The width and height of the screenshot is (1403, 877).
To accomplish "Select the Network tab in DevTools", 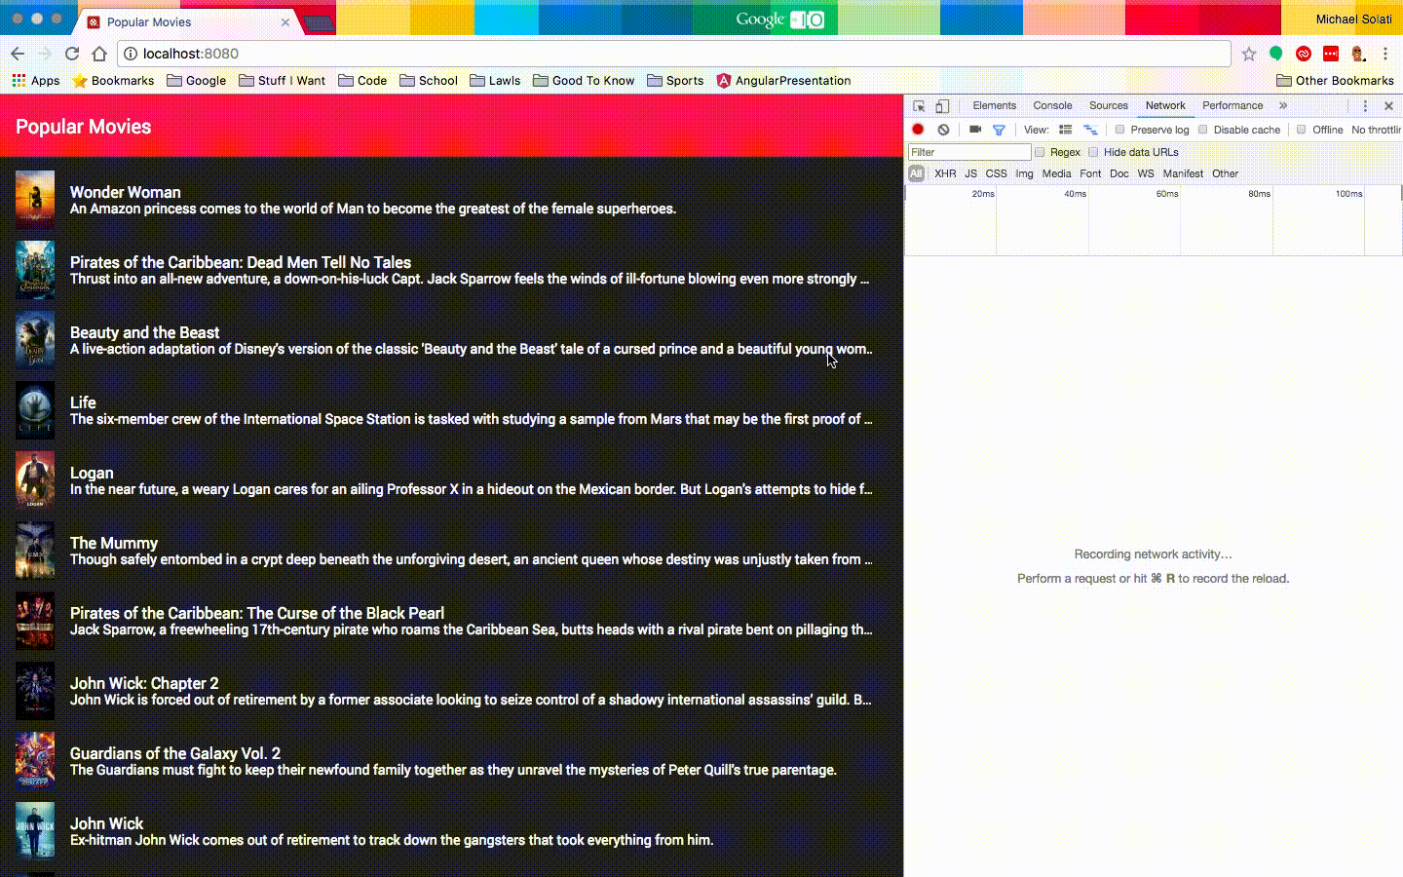I will (1165, 106).
